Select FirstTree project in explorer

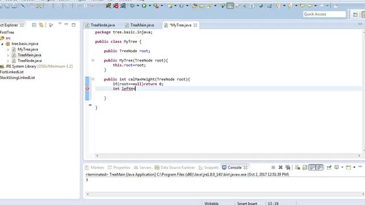pos(7,32)
